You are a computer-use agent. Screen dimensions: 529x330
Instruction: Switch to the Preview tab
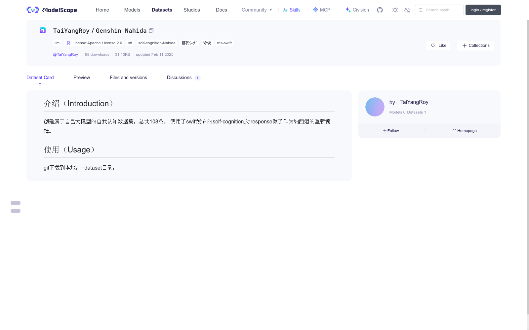click(82, 78)
